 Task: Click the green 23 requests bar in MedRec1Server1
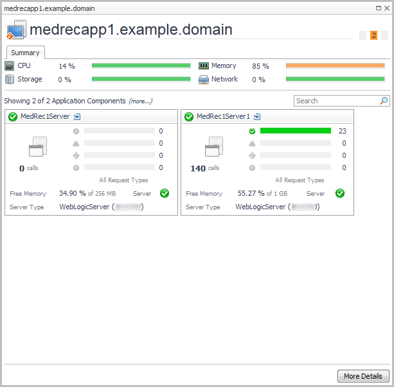[x=296, y=131]
